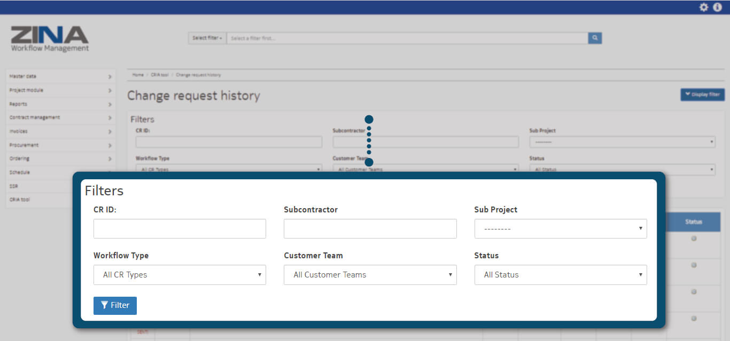The height and width of the screenshot is (341, 730).
Task: Click the info icon in top bar
Action: tap(717, 7)
